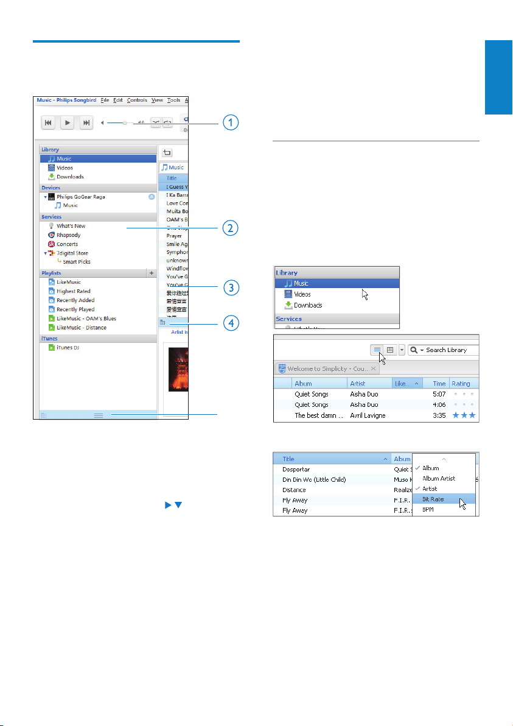Viewport: 513px width, 726px height.
Task: Switch to filter pane view button
Action: (390, 350)
